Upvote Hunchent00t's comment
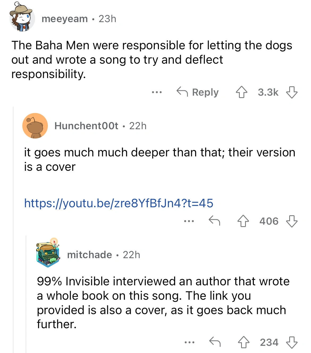Screen dimensions: 311x353 click(x=243, y=221)
